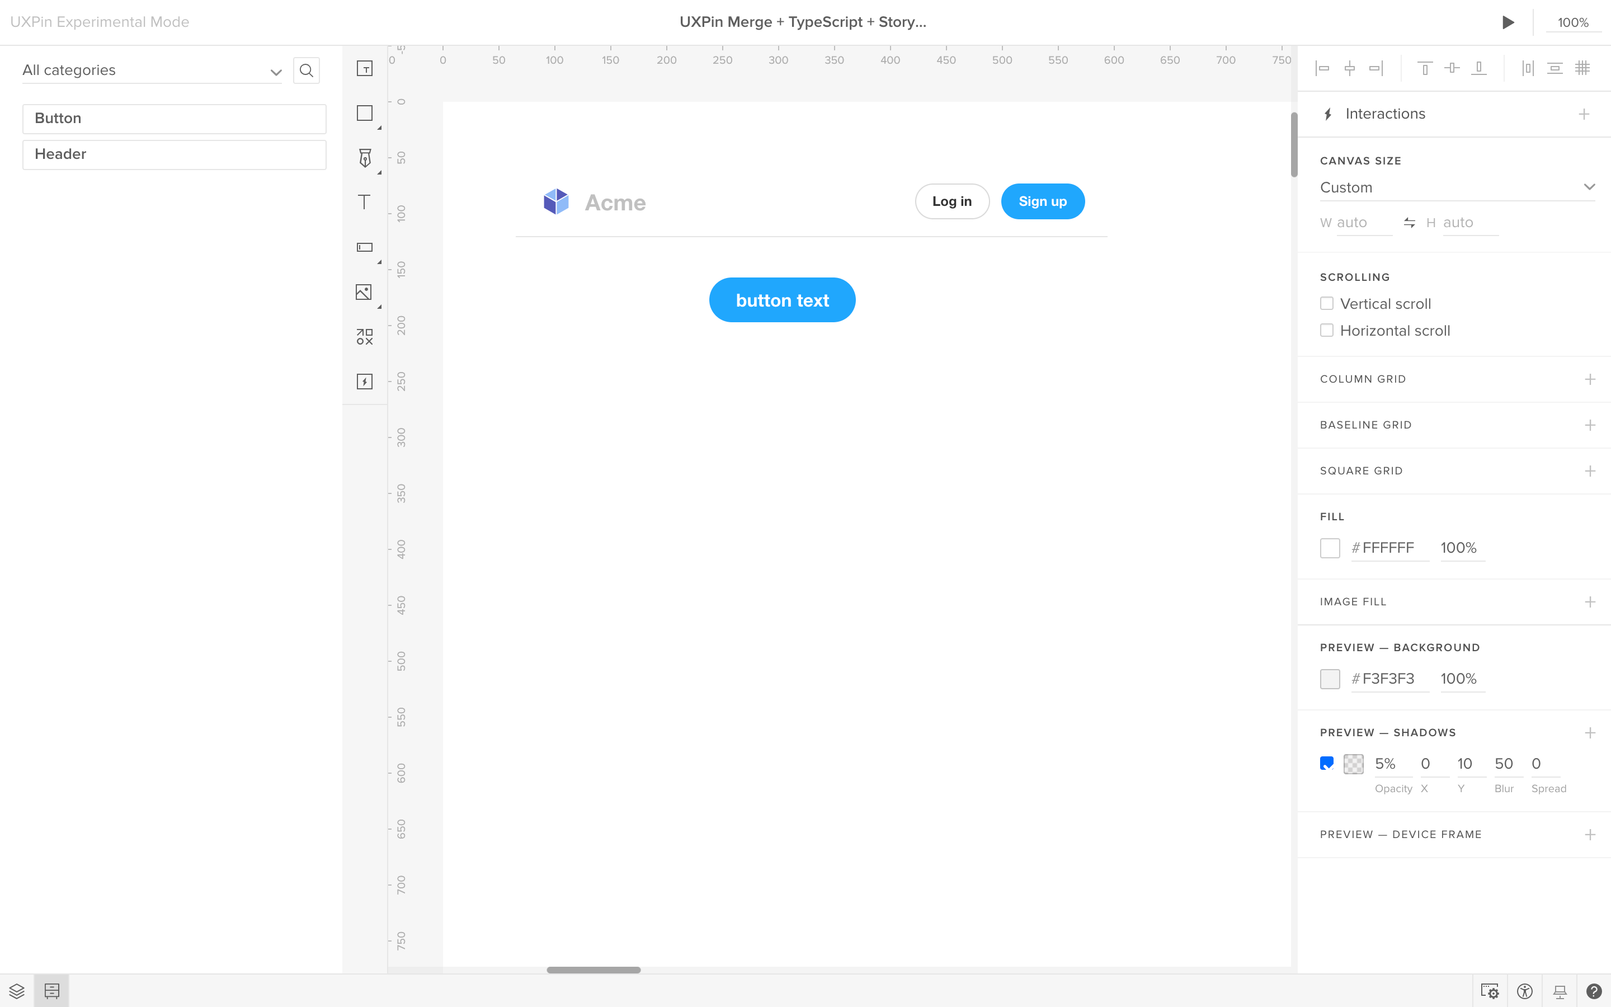Select the Icon shapes tool
1611x1007 pixels.
click(x=364, y=336)
